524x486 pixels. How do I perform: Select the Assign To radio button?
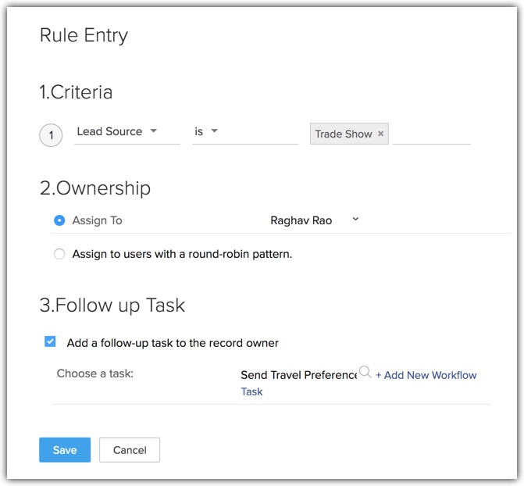[59, 220]
